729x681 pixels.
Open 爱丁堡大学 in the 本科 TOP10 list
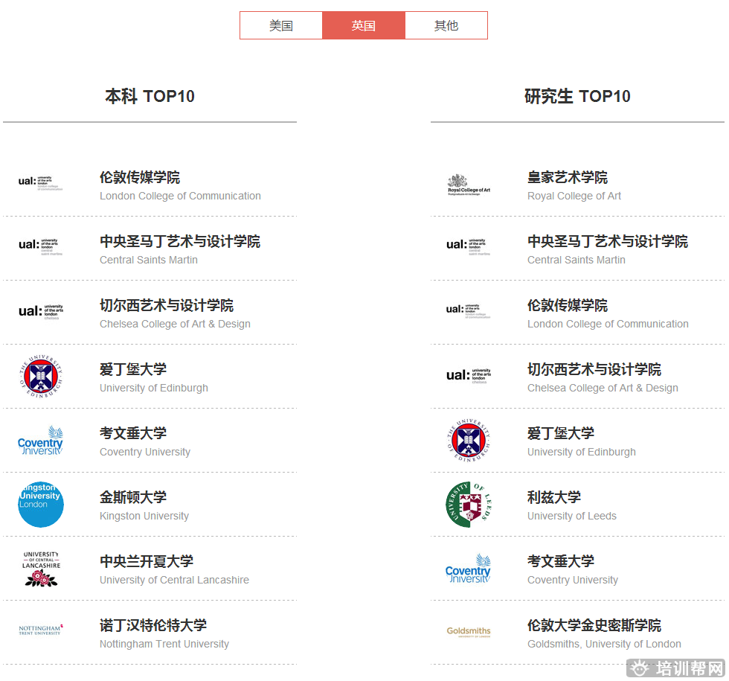(133, 369)
